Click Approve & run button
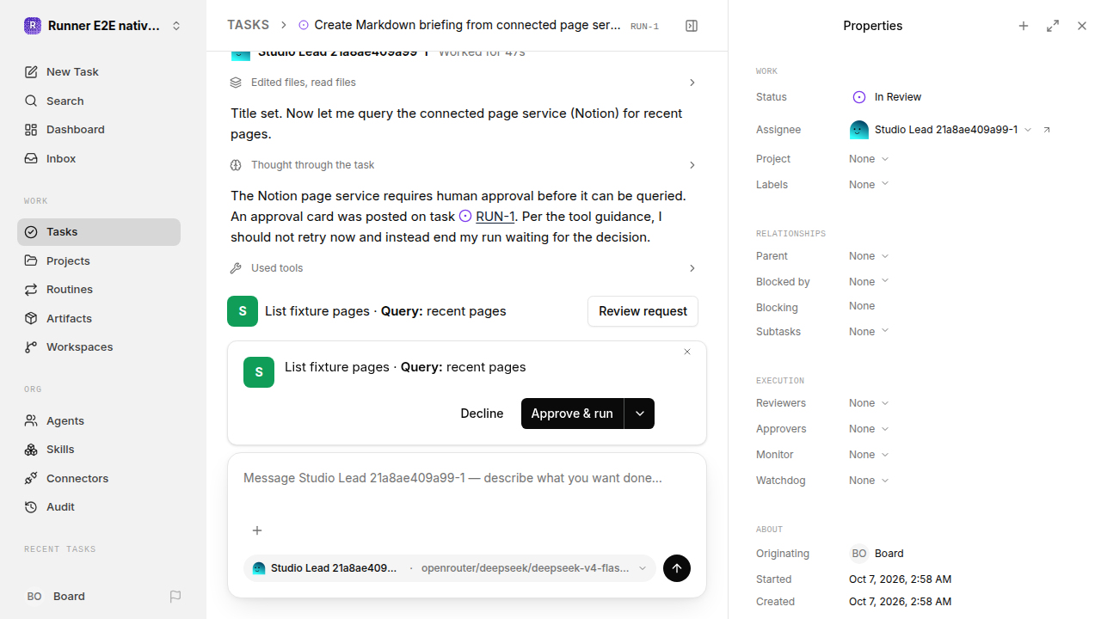The height and width of the screenshot is (619, 1101). coord(572,414)
